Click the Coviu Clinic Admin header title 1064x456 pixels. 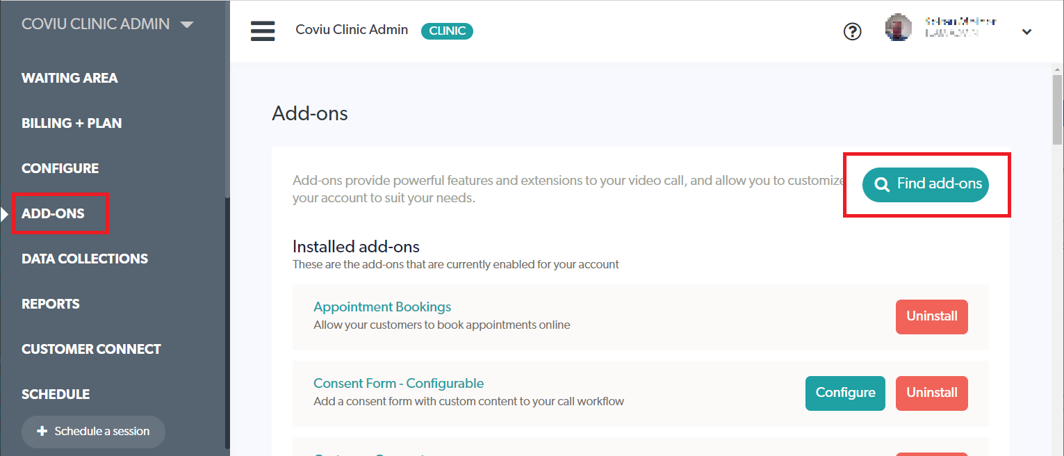(x=352, y=30)
